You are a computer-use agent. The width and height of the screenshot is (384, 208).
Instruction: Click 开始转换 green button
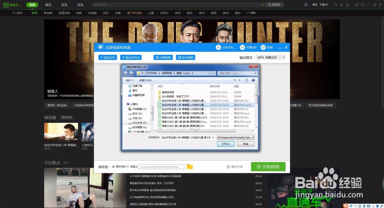[x=268, y=166]
